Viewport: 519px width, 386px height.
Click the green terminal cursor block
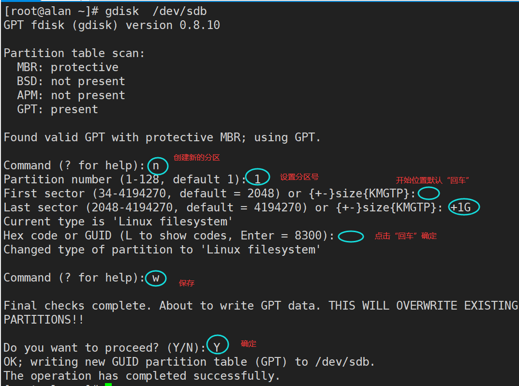(108, 384)
